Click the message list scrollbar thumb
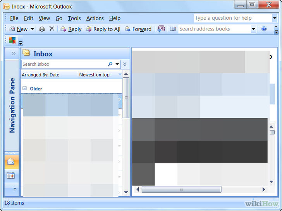This screenshot has height=211, width=282. (126, 98)
